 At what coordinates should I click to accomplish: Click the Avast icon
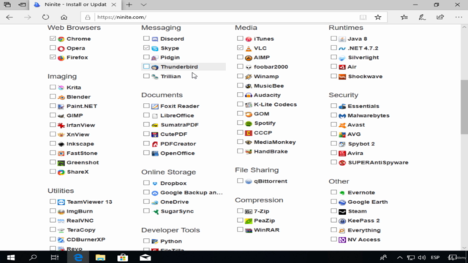(342, 125)
